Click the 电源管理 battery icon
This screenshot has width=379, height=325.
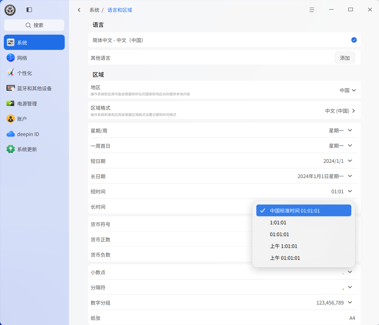pyautogui.click(x=11, y=103)
